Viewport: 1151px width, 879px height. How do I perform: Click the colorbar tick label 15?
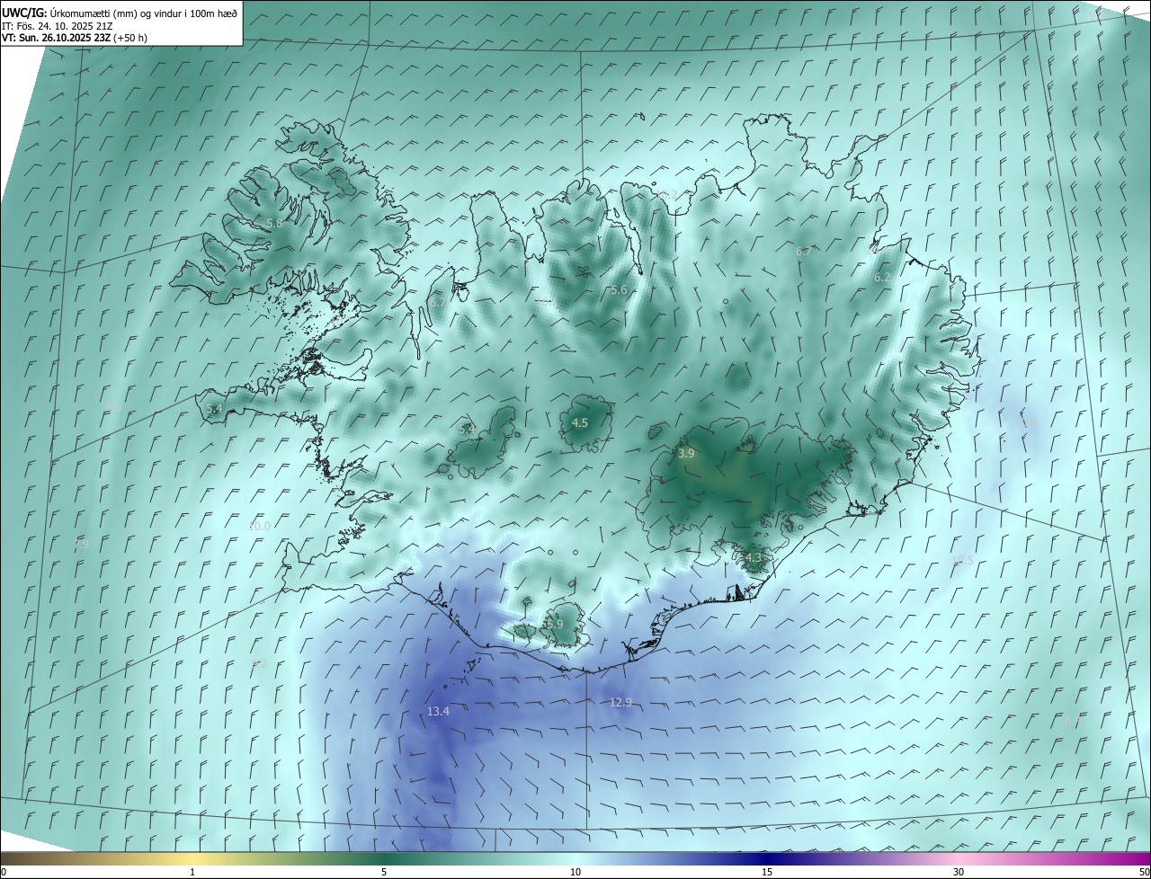pyautogui.click(x=767, y=872)
